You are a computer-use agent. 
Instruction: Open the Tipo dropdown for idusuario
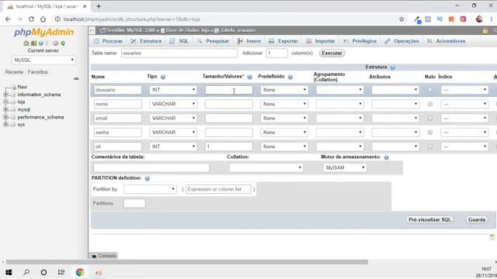[173, 90]
